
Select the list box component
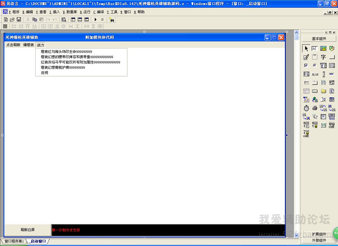[x=332, y=65]
